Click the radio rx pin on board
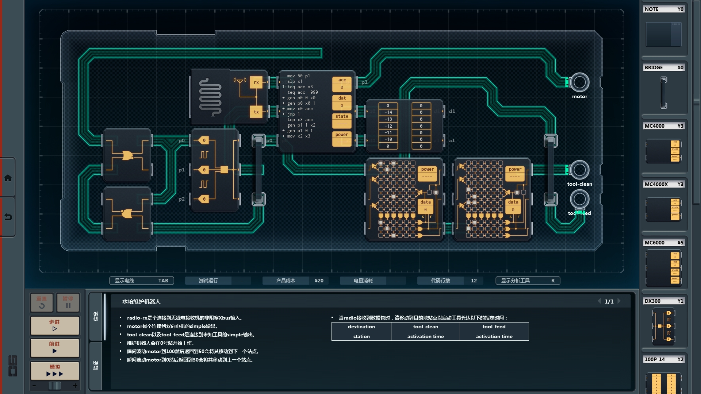This screenshot has height=394, width=701. click(x=256, y=82)
